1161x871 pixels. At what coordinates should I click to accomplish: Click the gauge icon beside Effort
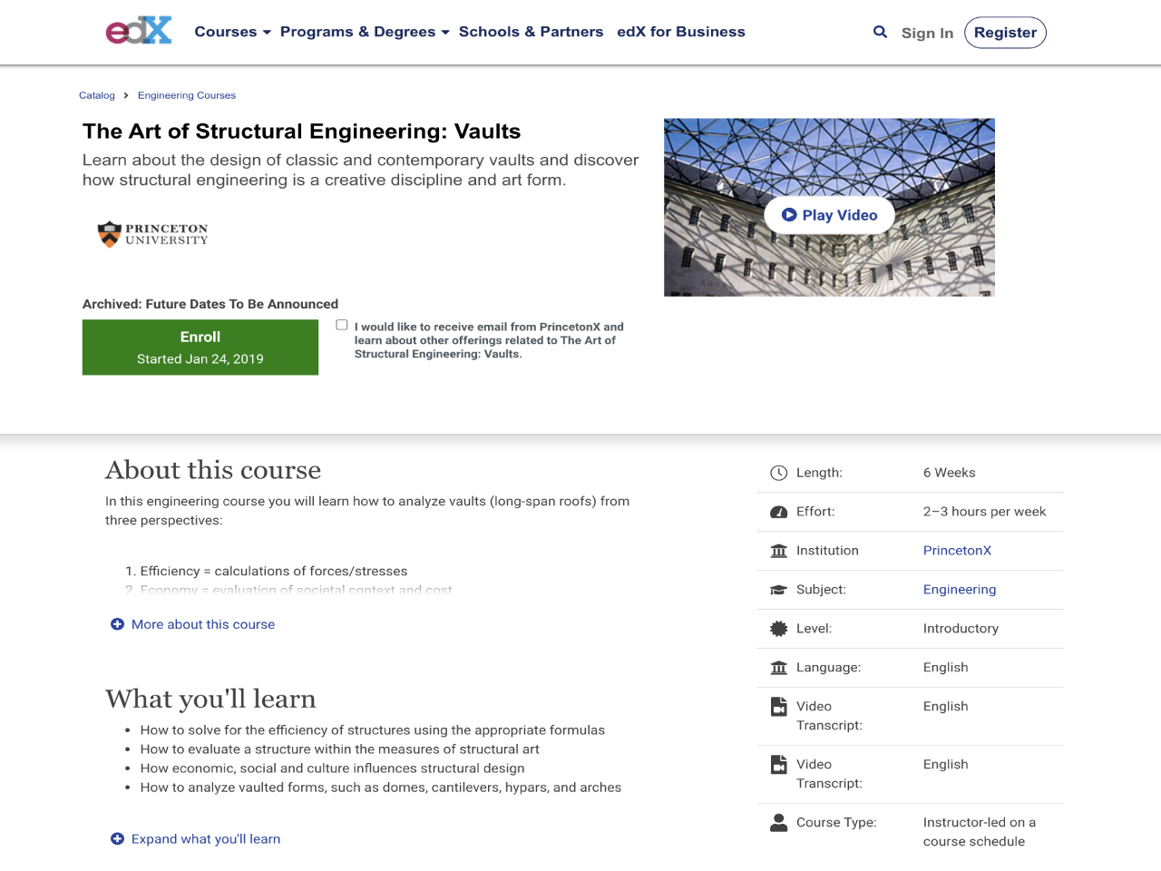(x=778, y=512)
